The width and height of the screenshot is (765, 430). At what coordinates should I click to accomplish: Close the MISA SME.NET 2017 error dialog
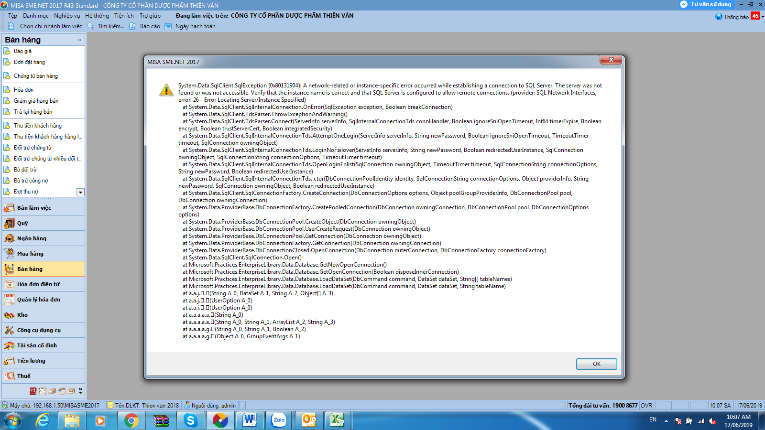click(x=611, y=60)
